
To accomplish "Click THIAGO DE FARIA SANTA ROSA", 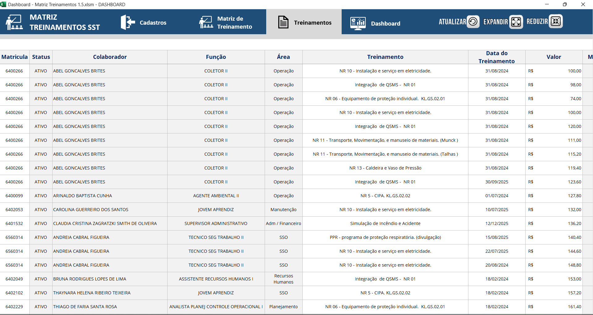I will [85, 307].
